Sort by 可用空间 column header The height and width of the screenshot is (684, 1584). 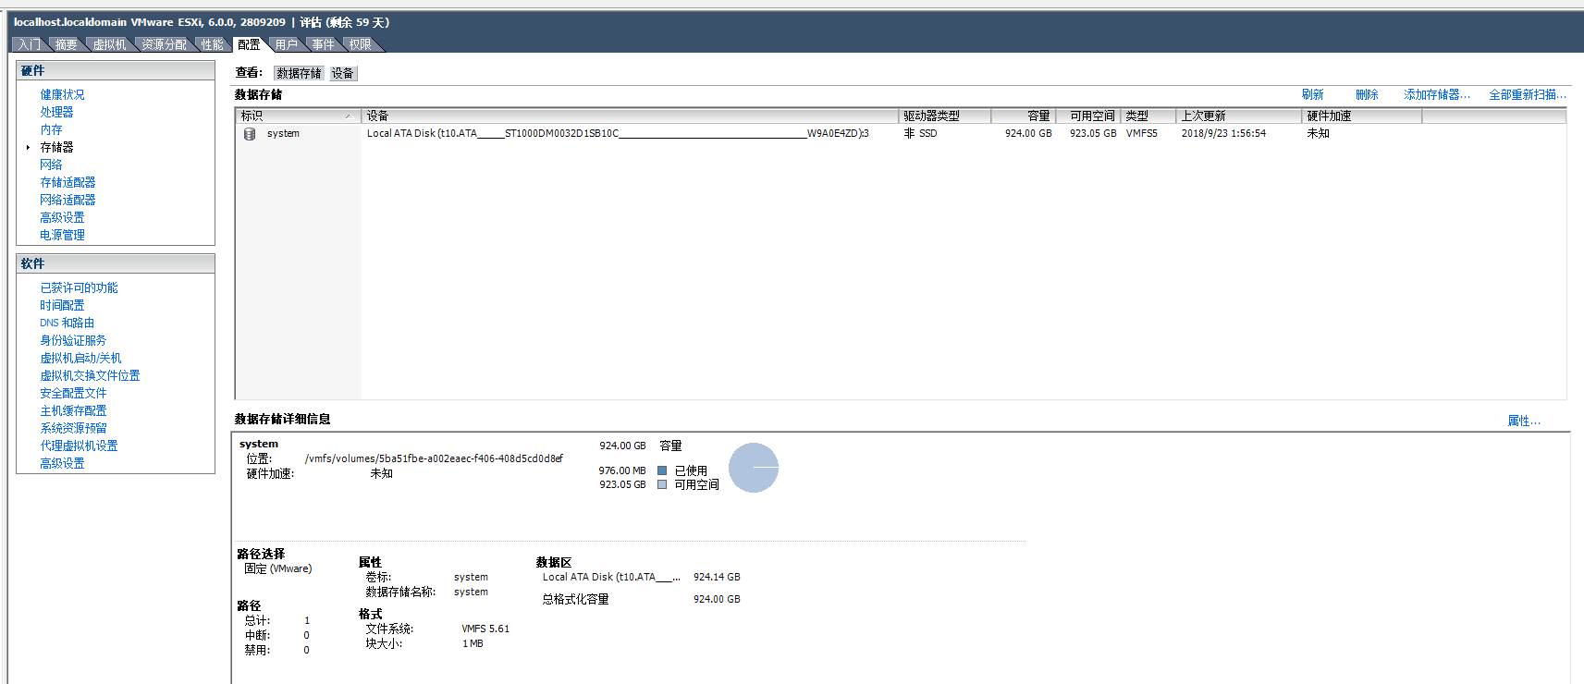[x=1088, y=116]
